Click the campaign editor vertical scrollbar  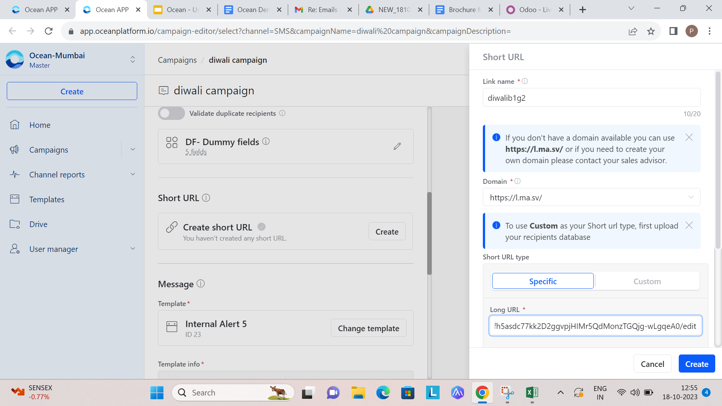tap(429, 233)
